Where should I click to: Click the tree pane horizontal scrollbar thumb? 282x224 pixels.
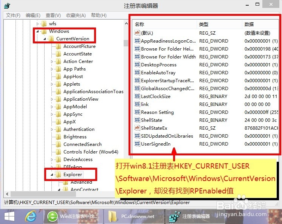[43, 194]
